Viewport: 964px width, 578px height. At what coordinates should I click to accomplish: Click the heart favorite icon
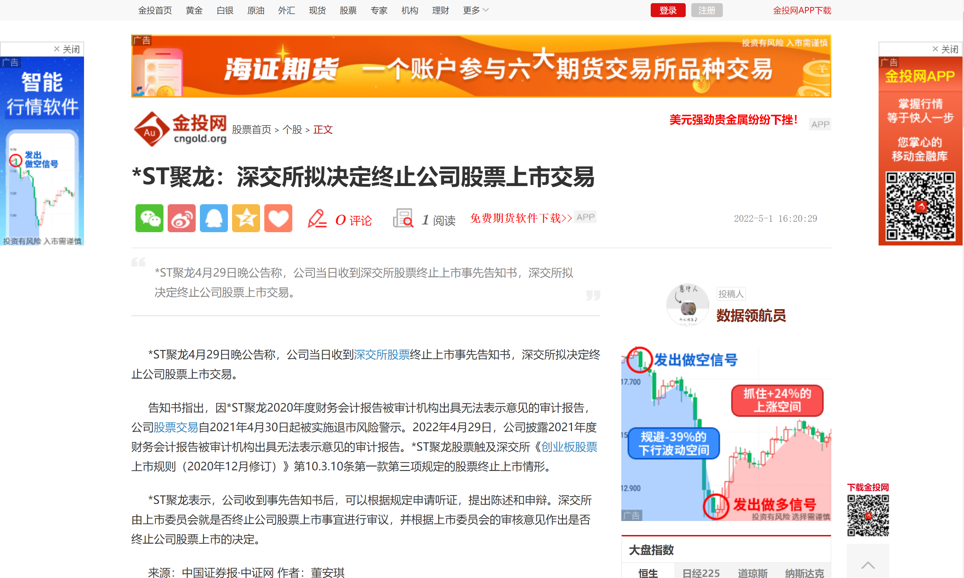pyautogui.click(x=278, y=218)
